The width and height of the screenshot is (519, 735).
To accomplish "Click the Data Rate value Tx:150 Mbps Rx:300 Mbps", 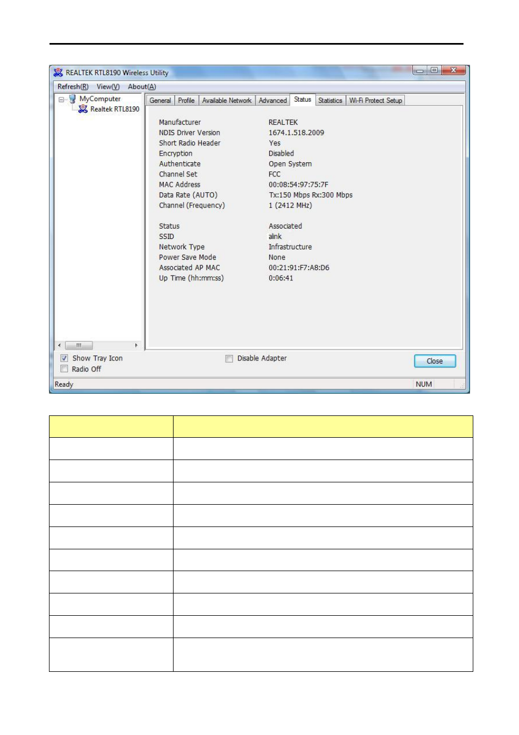I will point(311,195).
